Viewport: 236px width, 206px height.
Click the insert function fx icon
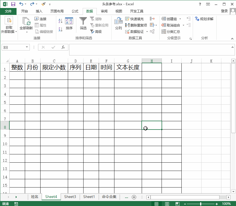[63, 47]
